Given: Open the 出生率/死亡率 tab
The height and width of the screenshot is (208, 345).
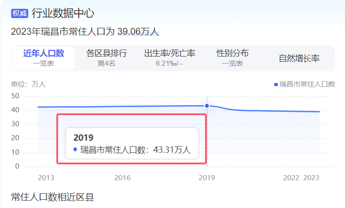Looking at the screenshot, I should 169,58.
